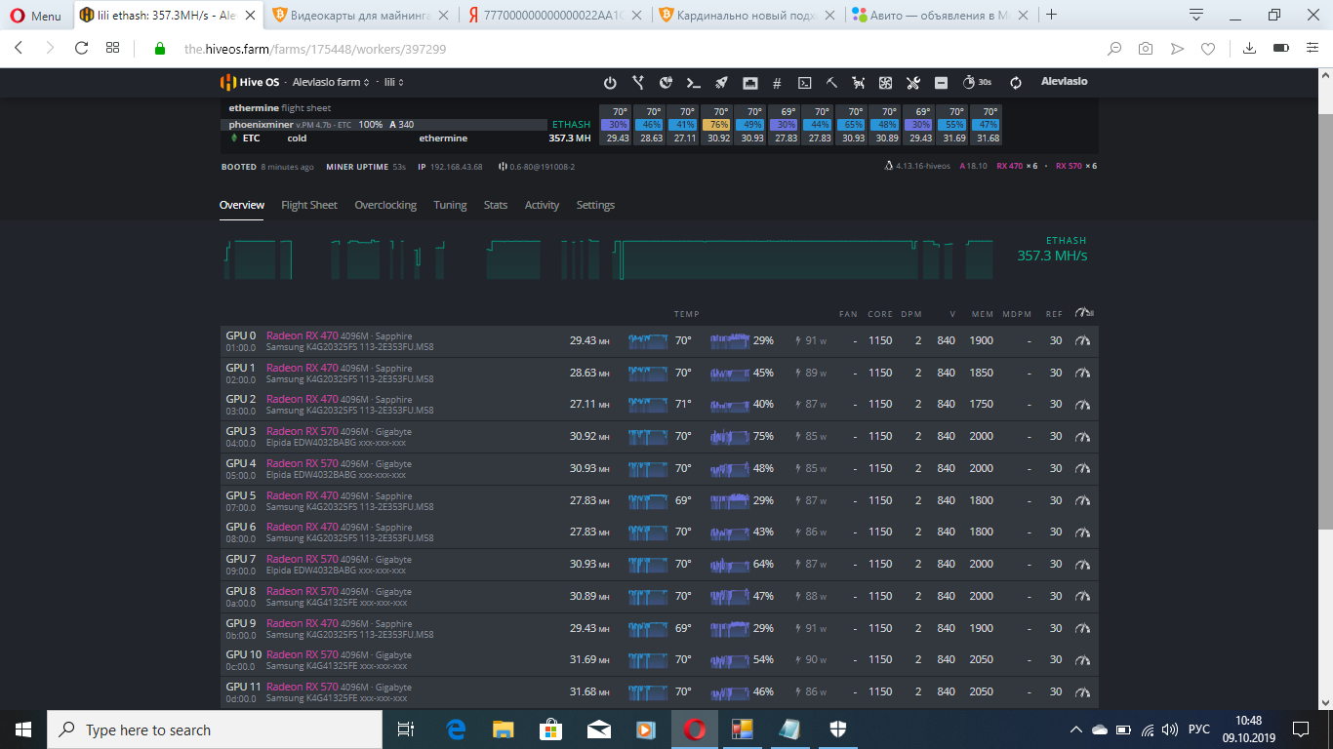Viewport: 1333px width, 749px height.
Task: Open the Activity tab
Action: tap(542, 206)
